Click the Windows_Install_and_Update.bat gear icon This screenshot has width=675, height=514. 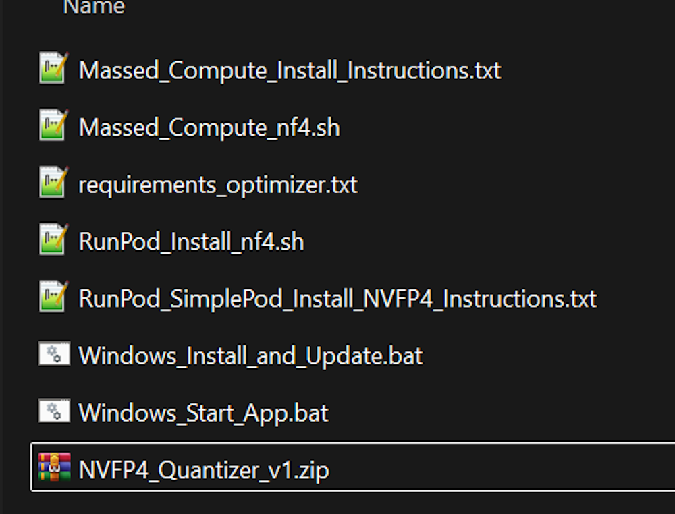click(54, 353)
